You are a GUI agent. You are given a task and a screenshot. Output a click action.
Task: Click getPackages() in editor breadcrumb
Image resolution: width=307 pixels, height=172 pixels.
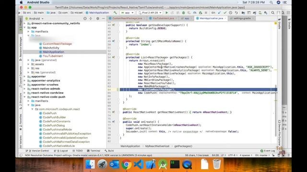(183, 146)
